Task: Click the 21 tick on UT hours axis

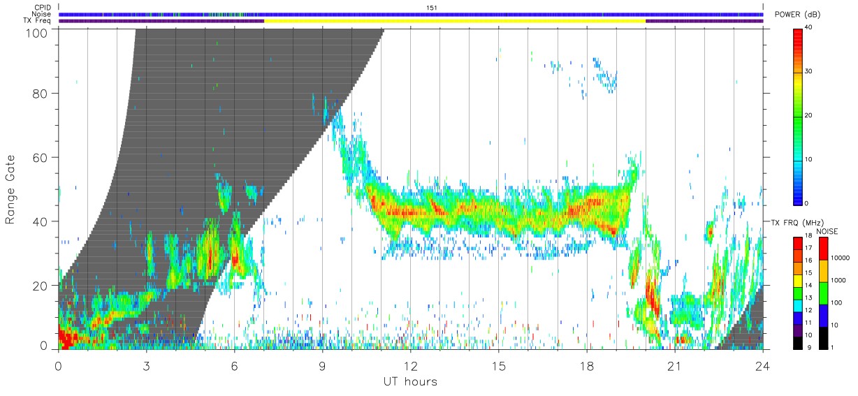Action: click(x=675, y=365)
